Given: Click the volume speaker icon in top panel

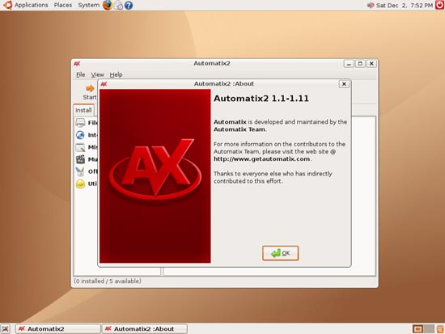Looking at the screenshot, I should [x=371, y=5].
